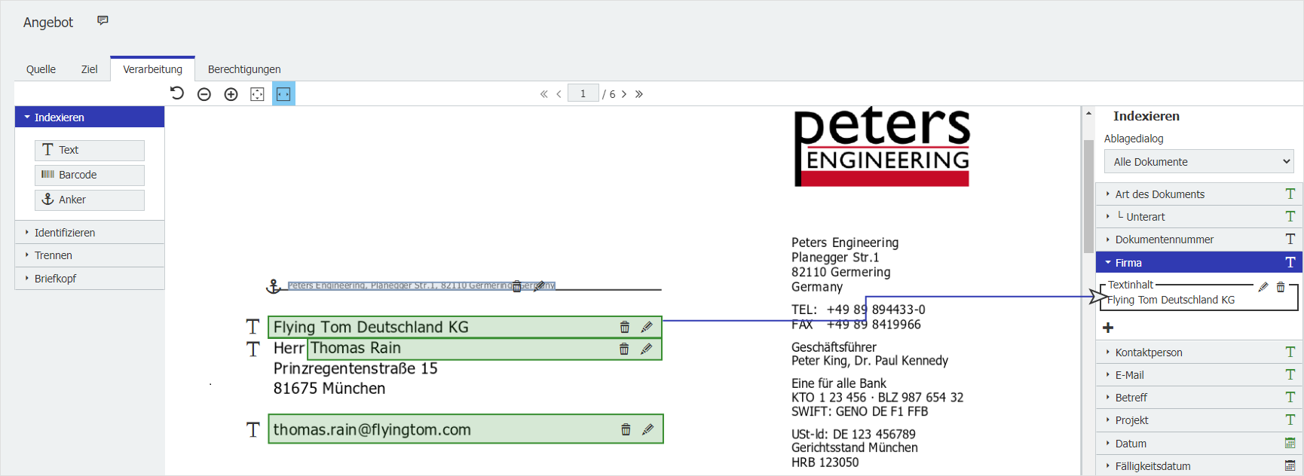Image resolution: width=1304 pixels, height=476 pixels.
Task: Click the page number input field
Action: [x=583, y=93]
